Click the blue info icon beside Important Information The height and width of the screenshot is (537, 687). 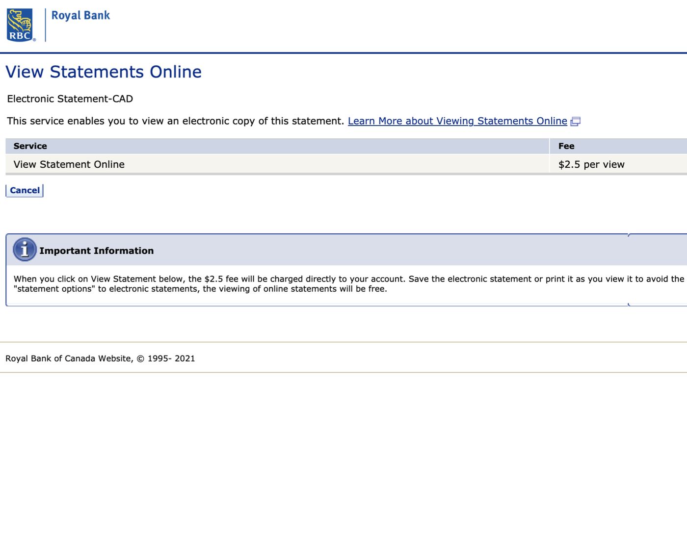point(25,250)
